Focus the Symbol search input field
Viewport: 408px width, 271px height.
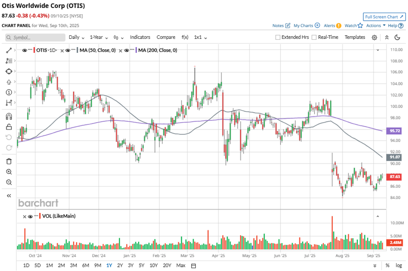pyautogui.click(x=35, y=38)
